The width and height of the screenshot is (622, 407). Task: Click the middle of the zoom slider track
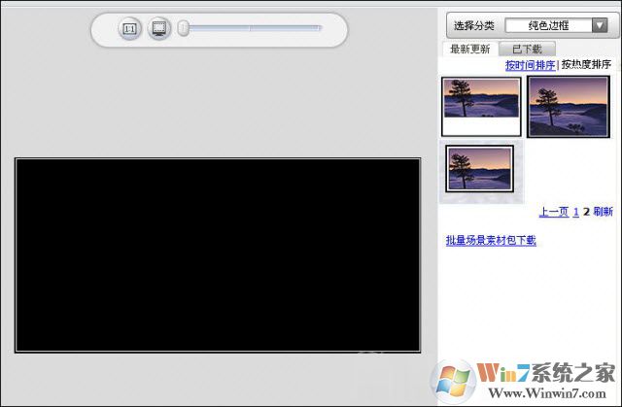[255, 28]
